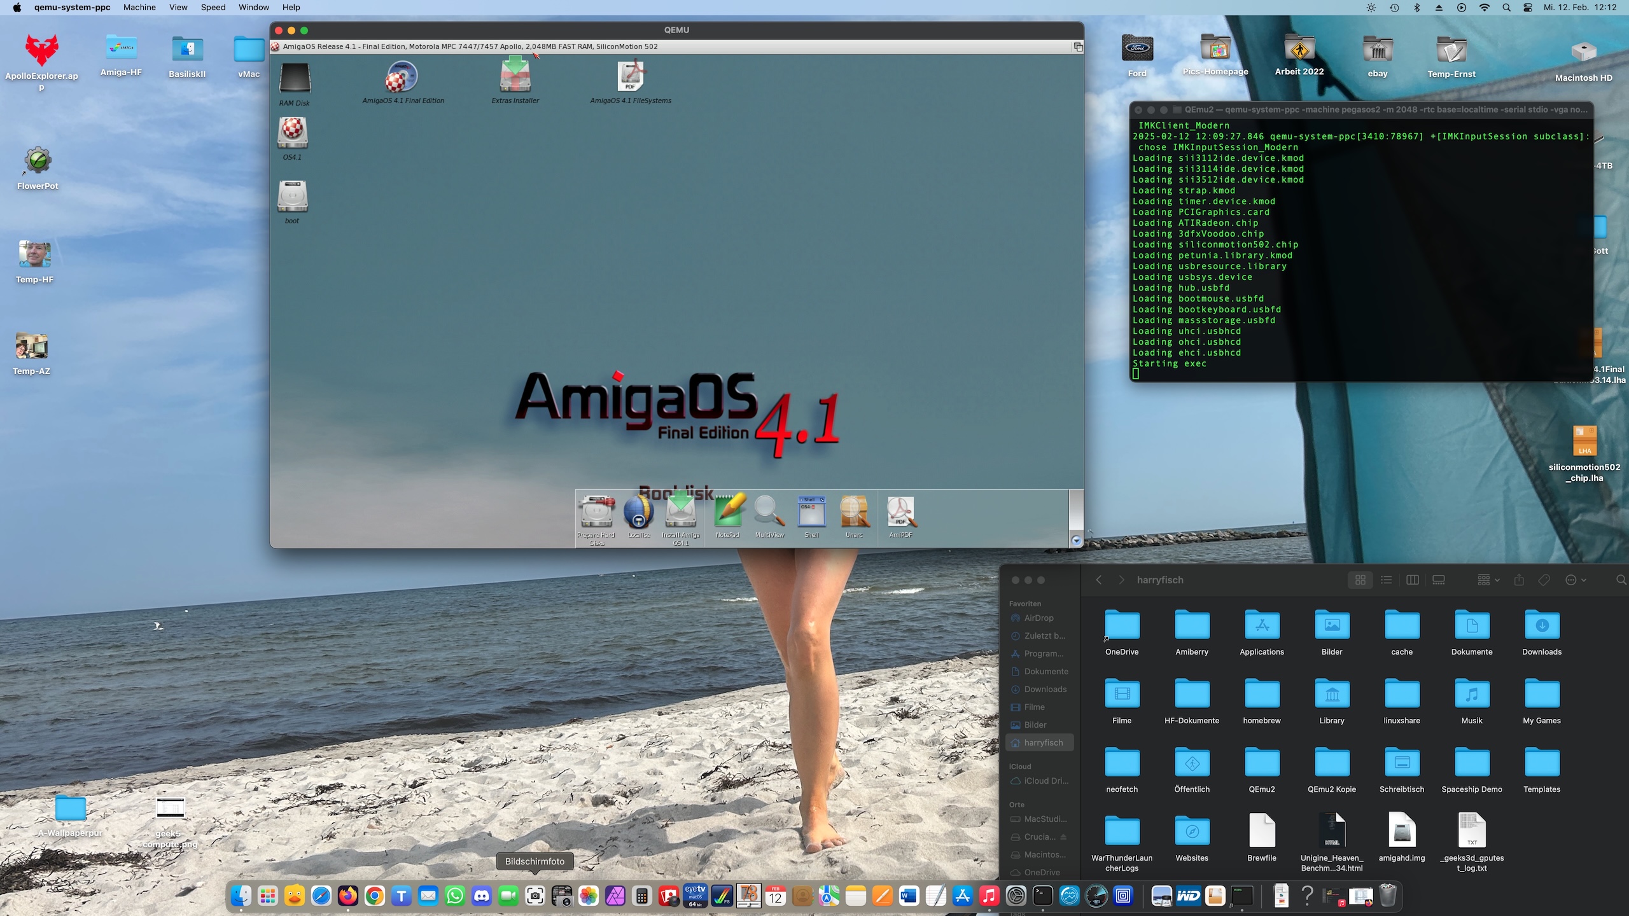Open the Window menu

[x=254, y=8]
